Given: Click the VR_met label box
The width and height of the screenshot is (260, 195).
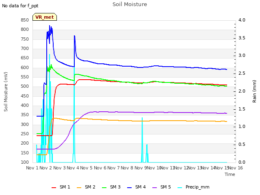Looking at the screenshot, I should [x=45, y=17].
